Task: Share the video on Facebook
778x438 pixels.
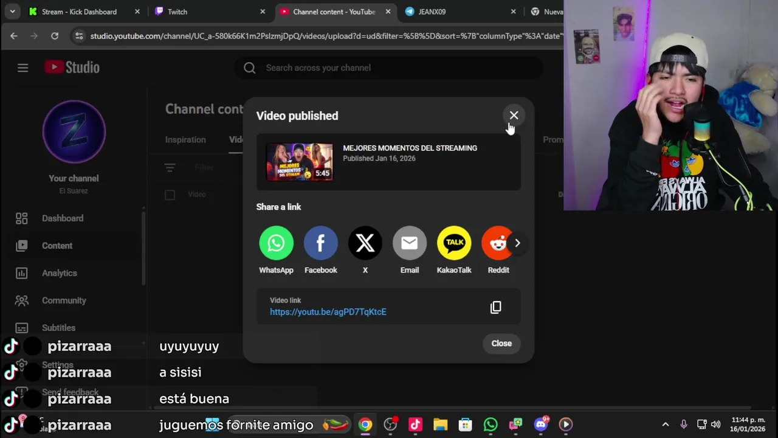Action: [x=320, y=243]
